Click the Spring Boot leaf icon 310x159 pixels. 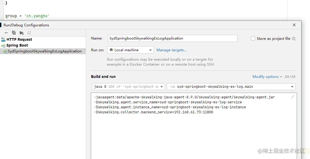pyautogui.click(x=3, y=46)
